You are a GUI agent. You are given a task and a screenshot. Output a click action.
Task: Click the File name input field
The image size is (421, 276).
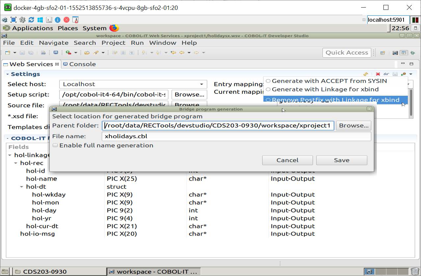236,136
